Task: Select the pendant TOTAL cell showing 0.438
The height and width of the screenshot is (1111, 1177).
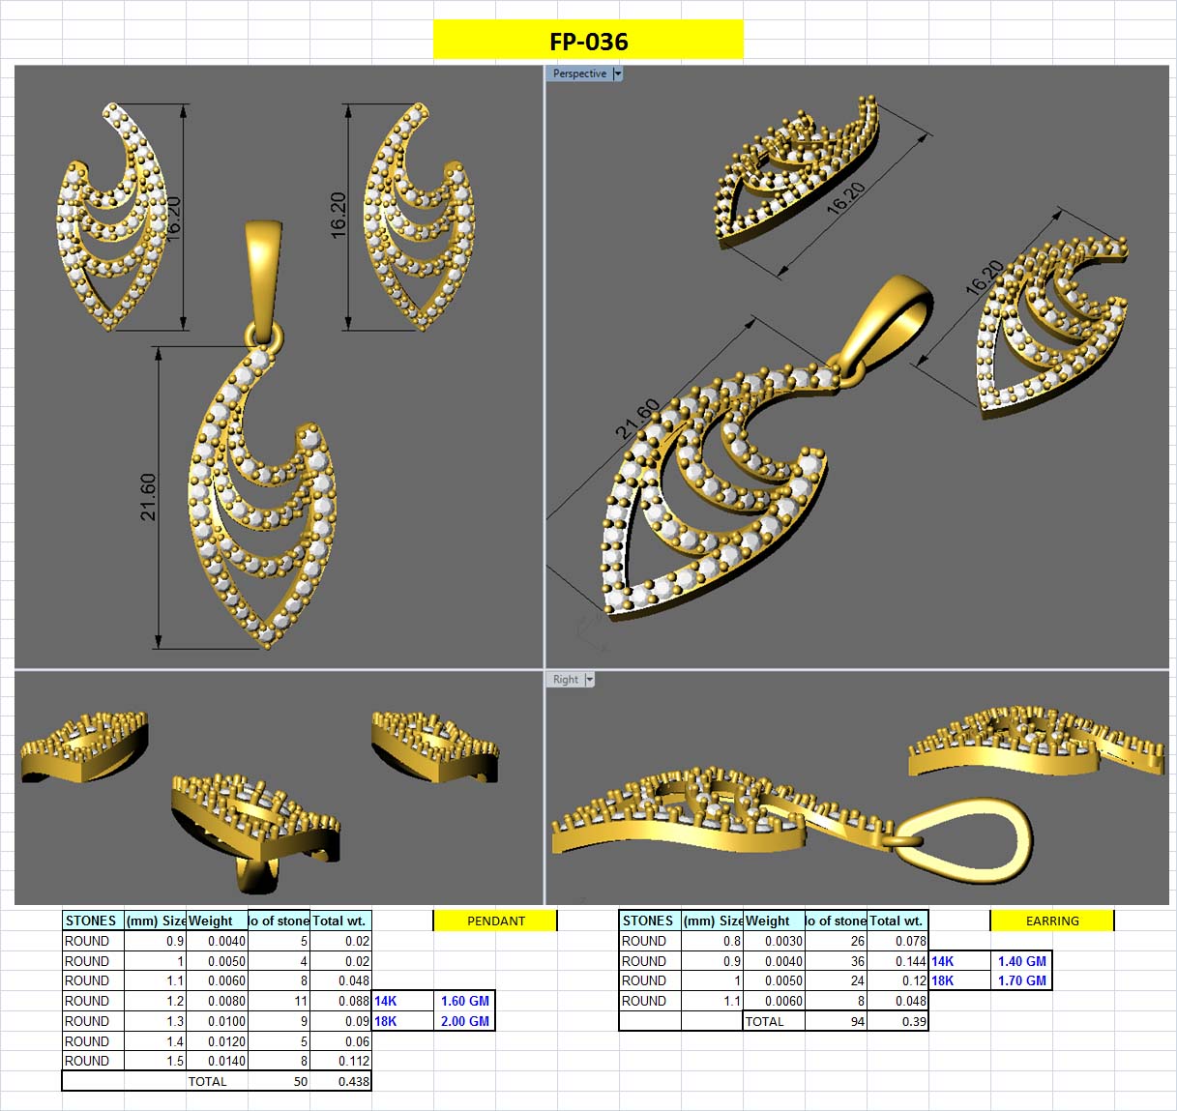Action: tap(339, 1081)
